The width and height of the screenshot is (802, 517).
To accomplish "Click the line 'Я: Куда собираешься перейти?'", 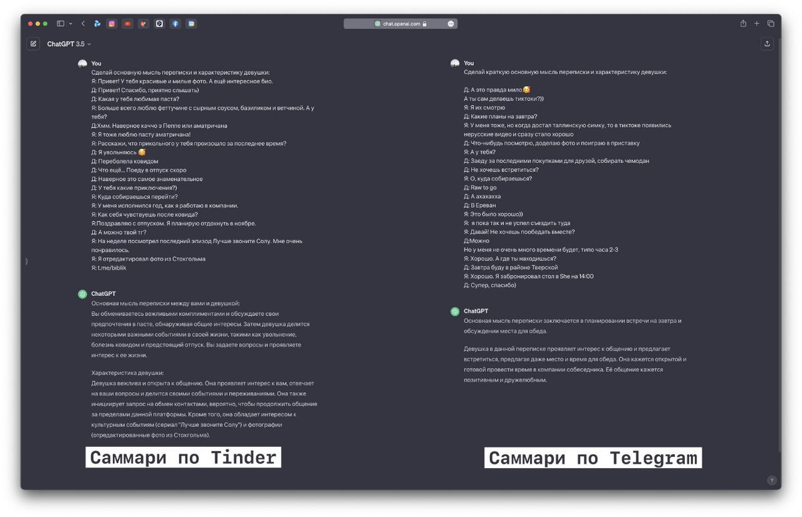I will tap(134, 196).
